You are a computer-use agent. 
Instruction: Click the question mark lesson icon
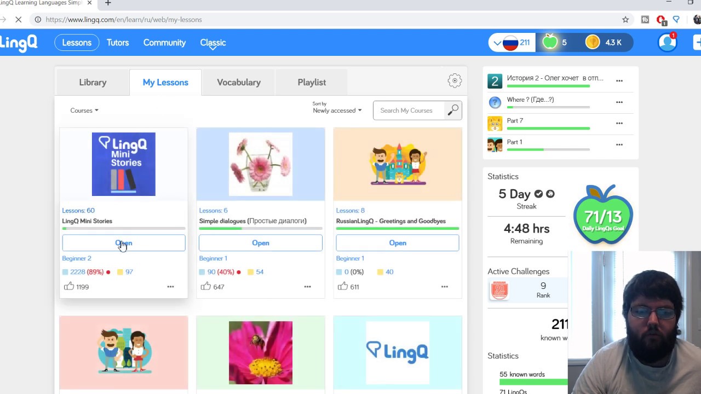click(495, 102)
